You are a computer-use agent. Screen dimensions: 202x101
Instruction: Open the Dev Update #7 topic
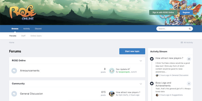pos(123,69)
